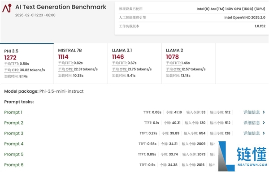The height and width of the screenshot is (172, 269).
Task: Click the AI Text Generation Benchmark title
Action: 61,7
